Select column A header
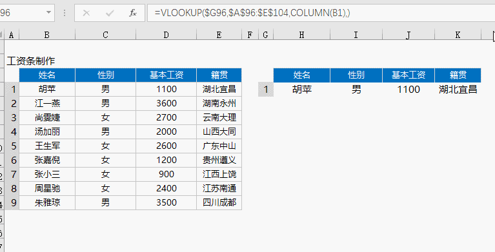 12,35
